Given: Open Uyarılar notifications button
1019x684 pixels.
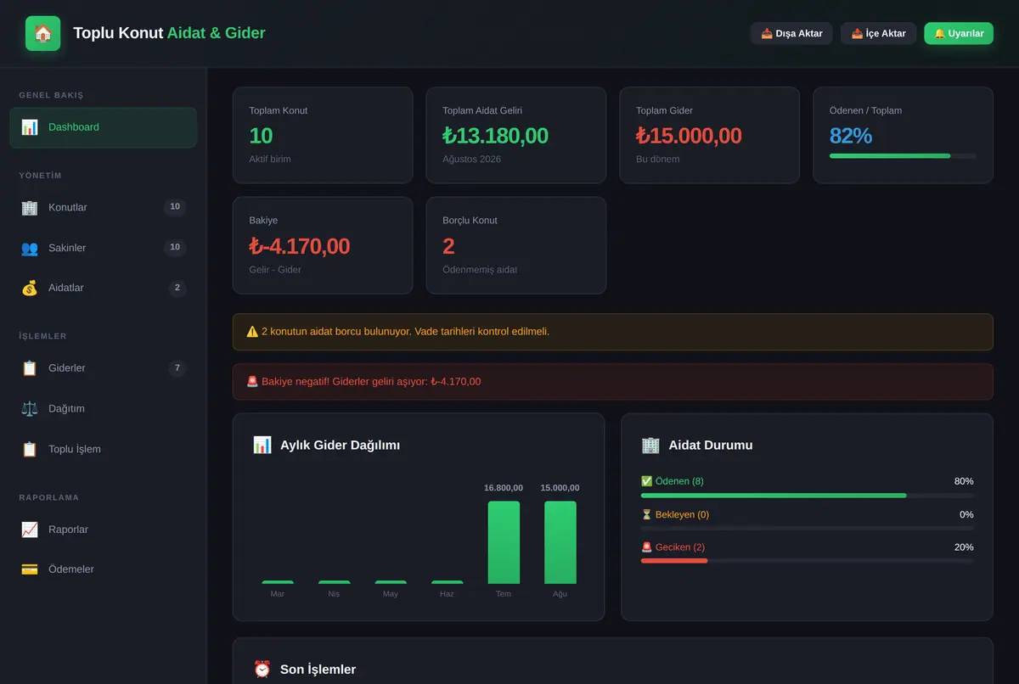Looking at the screenshot, I should click(959, 33).
